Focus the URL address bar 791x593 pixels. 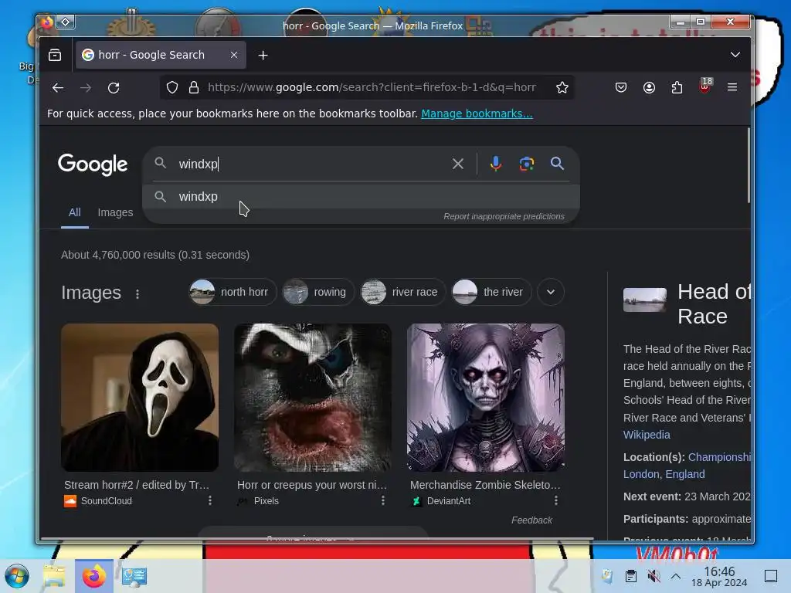(x=372, y=88)
